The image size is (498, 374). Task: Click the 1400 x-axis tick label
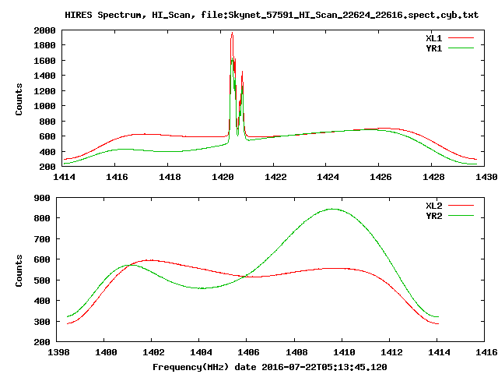[106, 352]
